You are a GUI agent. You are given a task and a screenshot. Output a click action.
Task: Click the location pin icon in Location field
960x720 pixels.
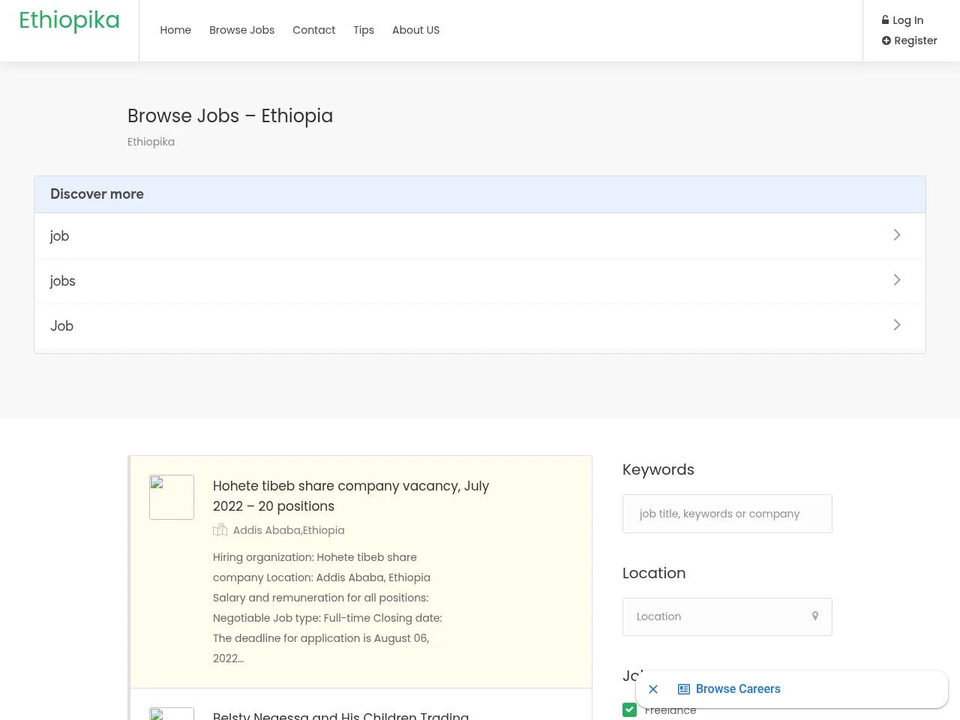[x=815, y=616]
